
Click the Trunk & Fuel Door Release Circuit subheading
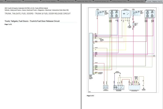32,21
